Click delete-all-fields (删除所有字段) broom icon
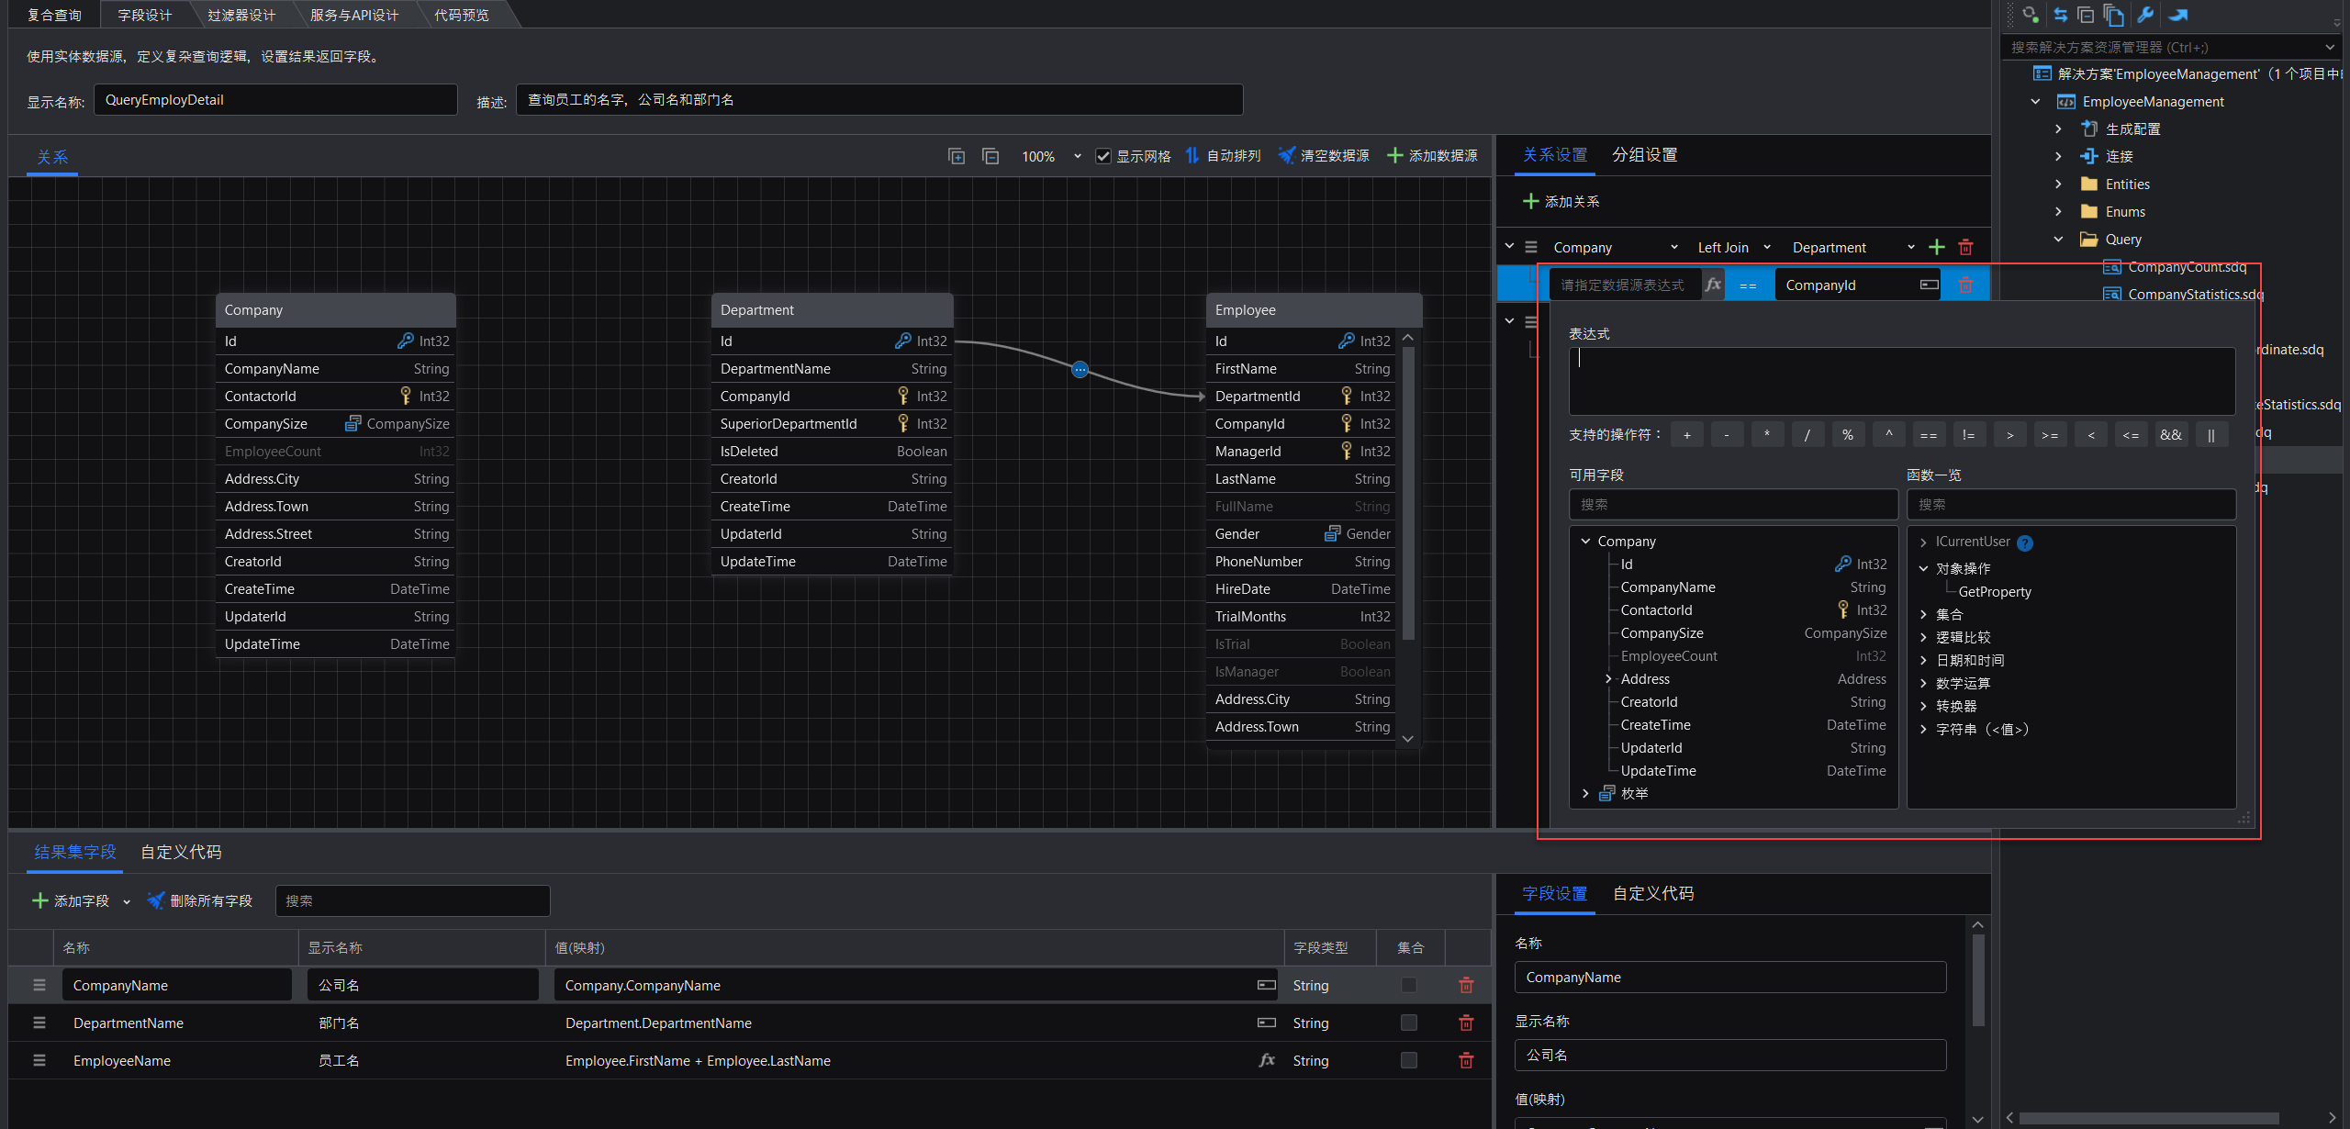Viewport: 2350px width, 1129px height. (x=156, y=900)
